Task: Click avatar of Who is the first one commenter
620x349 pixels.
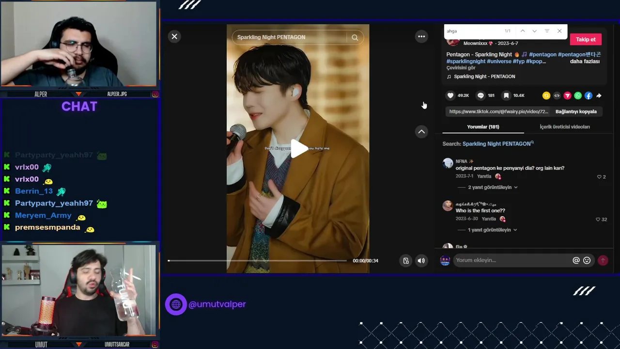Action: [x=448, y=206]
